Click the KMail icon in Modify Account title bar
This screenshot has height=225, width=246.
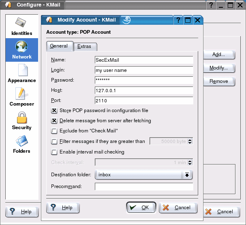point(49,20)
